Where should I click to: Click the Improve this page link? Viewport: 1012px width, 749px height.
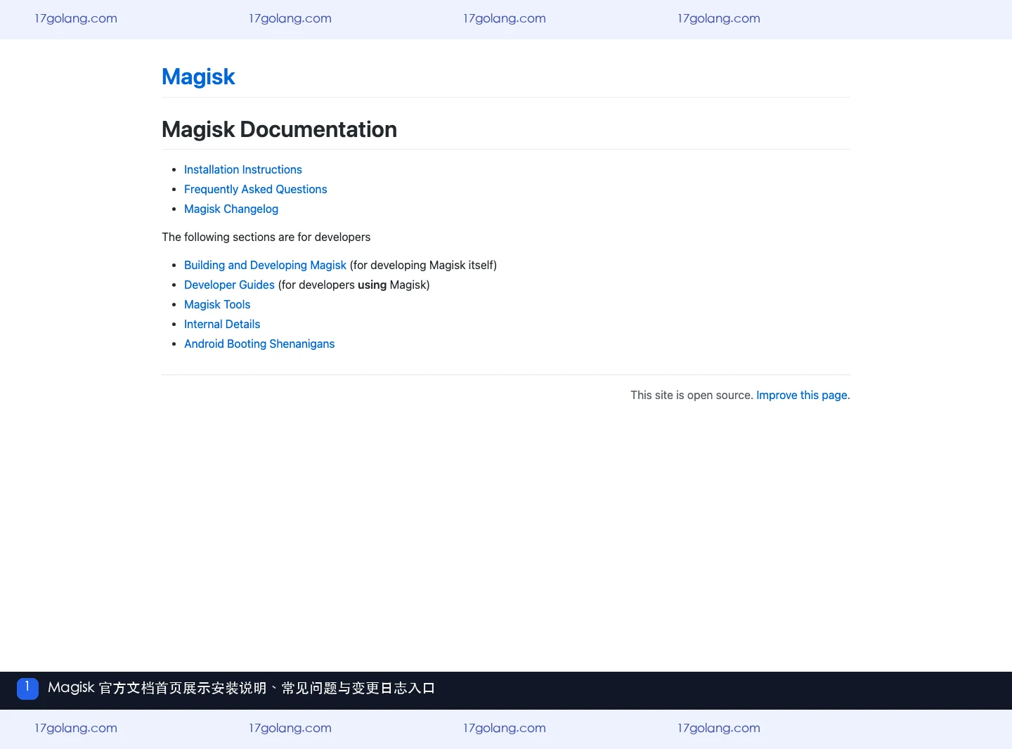pos(802,395)
